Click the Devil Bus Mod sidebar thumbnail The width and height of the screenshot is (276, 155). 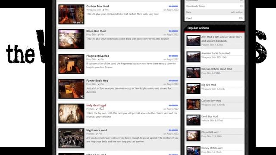click(x=194, y=120)
